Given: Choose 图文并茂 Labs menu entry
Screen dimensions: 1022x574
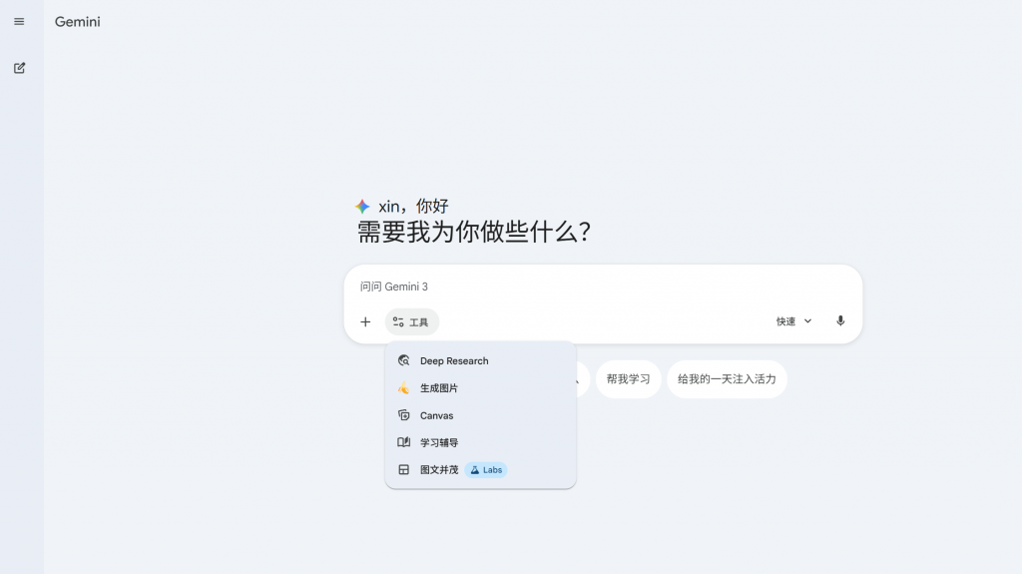Looking at the screenshot, I should (x=480, y=469).
